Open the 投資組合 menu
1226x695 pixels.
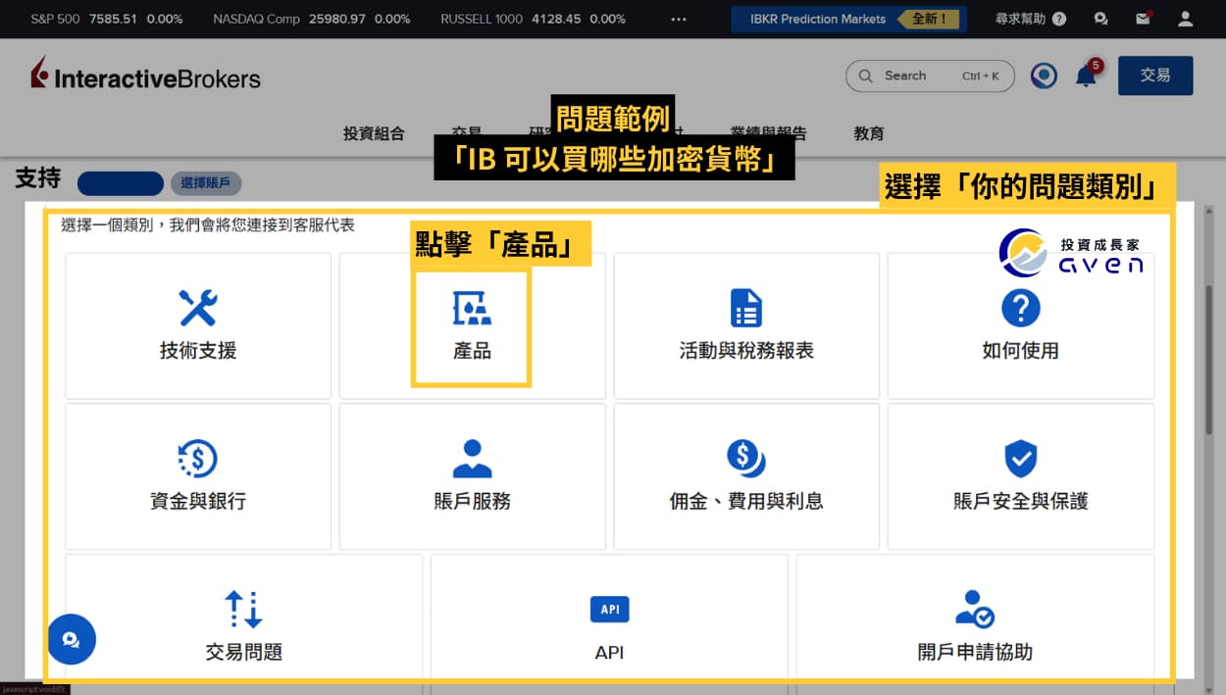(374, 134)
